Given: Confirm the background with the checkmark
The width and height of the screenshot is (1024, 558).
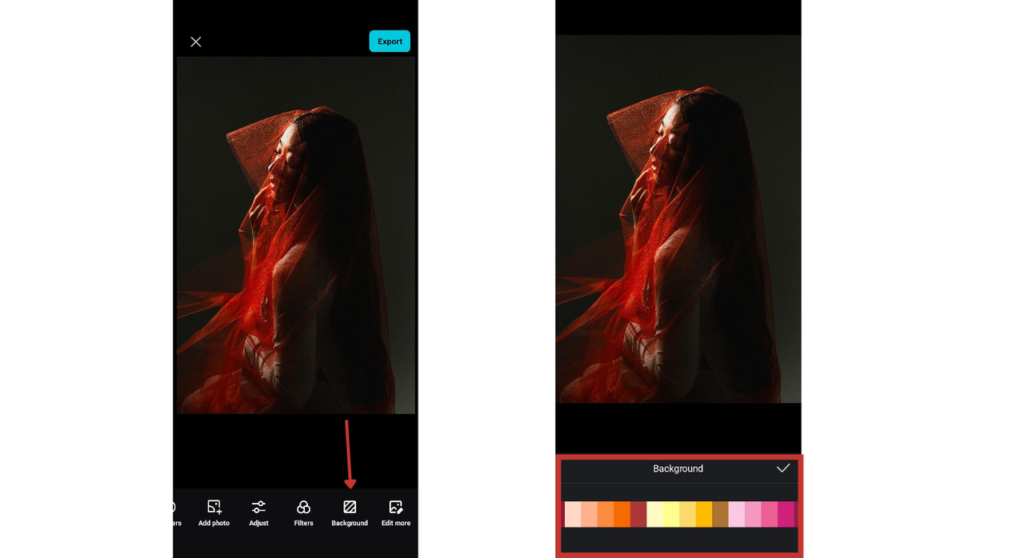Looking at the screenshot, I should (x=783, y=468).
